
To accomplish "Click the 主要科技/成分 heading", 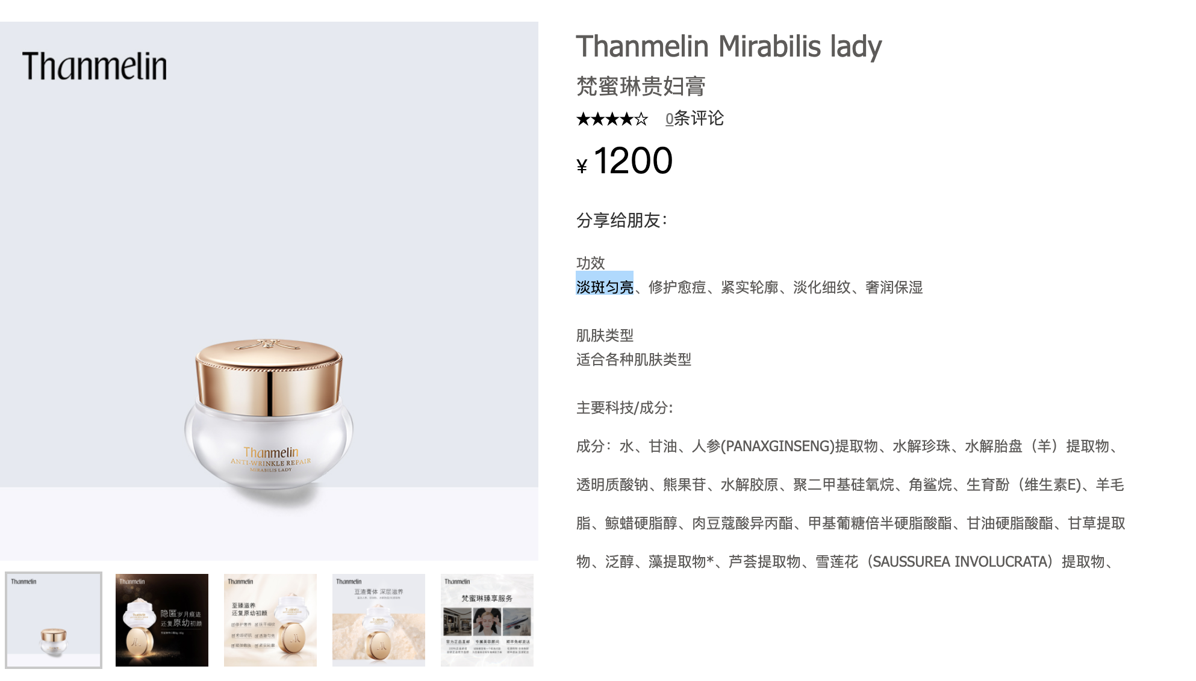I will [624, 407].
